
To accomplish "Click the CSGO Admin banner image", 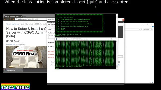I will [x=26, y=57].
